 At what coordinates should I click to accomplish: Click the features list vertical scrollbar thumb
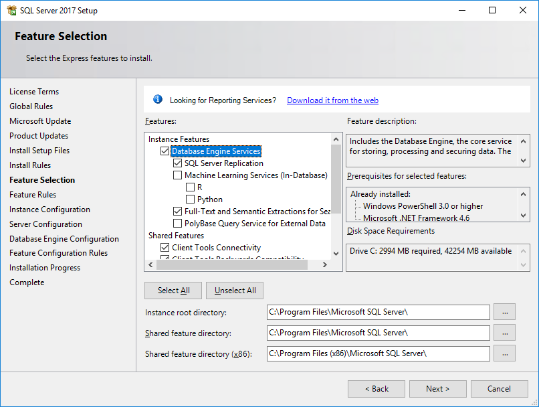point(336,179)
